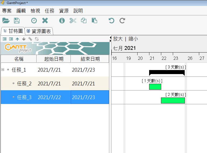Click 放大 to zoom in the chart
Image resolution: width=207 pixels, height=153 pixels.
[118, 39]
